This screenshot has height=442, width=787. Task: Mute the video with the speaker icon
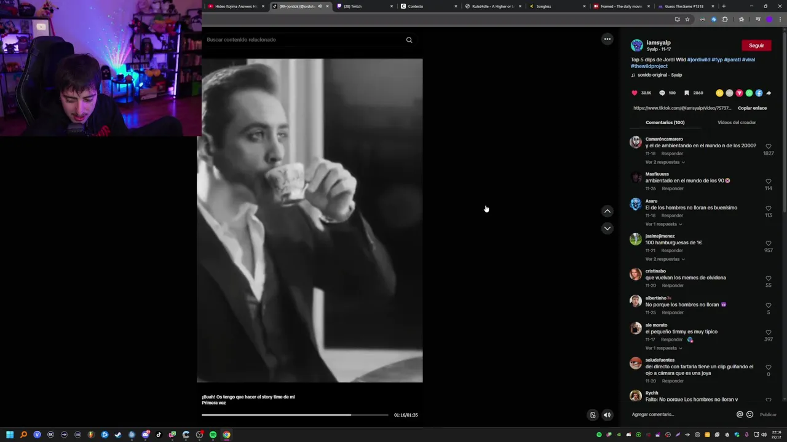coord(607,415)
